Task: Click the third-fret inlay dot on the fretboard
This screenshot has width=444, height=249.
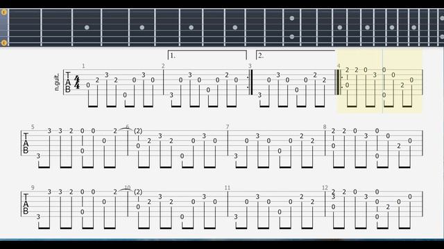Action: coord(87,28)
